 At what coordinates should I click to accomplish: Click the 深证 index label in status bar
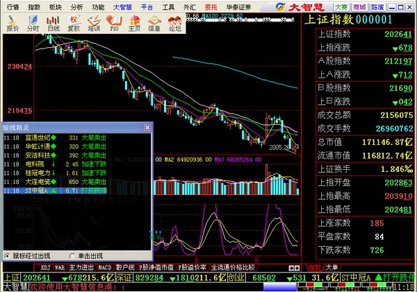click(x=124, y=277)
